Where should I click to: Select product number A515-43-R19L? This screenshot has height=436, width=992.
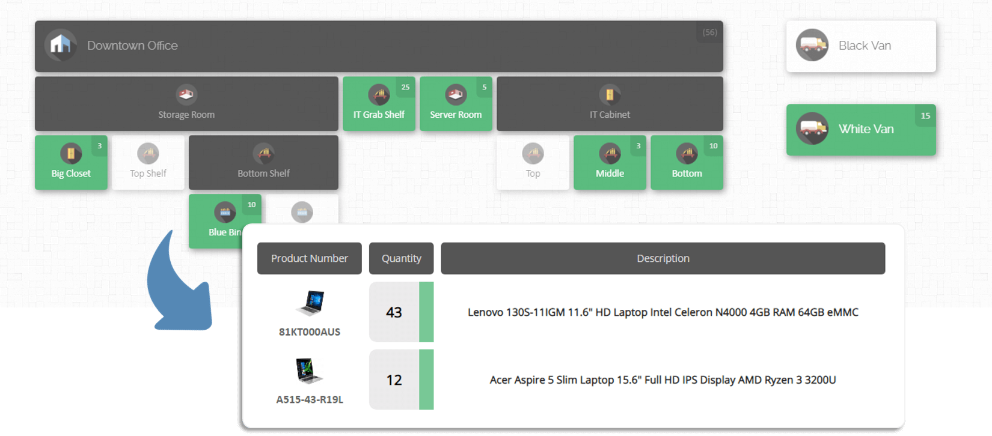tap(310, 400)
